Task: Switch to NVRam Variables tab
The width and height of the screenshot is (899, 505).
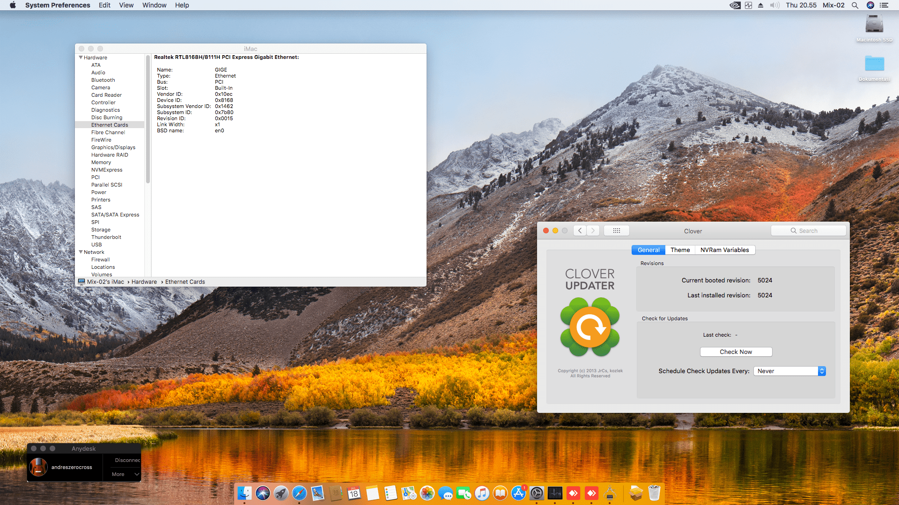Action: (724, 250)
